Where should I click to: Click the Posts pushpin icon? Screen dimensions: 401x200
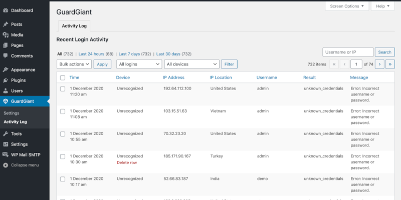pyautogui.click(x=6, y=24)
